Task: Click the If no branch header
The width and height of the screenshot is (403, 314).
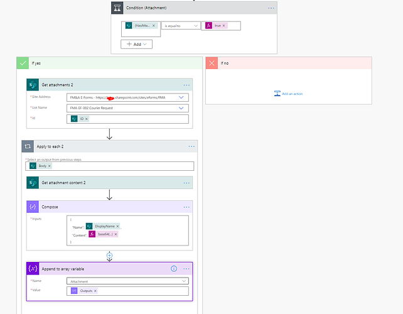Action: tap(289, 63)
